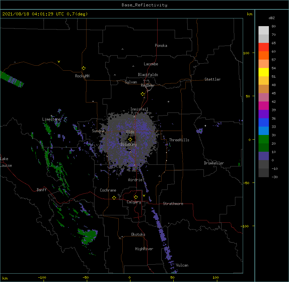Select the orange legend swatch below 60

pyautogui.click(x=264, y=55)
